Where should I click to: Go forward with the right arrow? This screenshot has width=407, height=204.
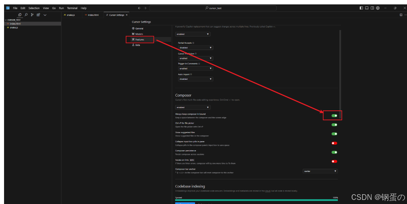coord(145,8)
